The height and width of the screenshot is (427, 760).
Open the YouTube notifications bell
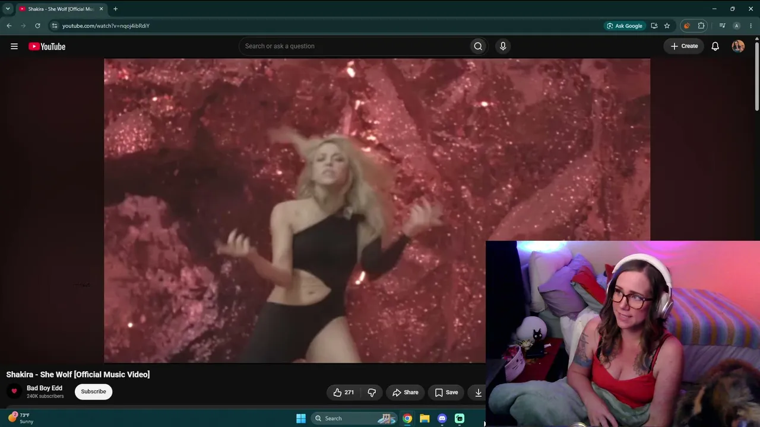715,46
